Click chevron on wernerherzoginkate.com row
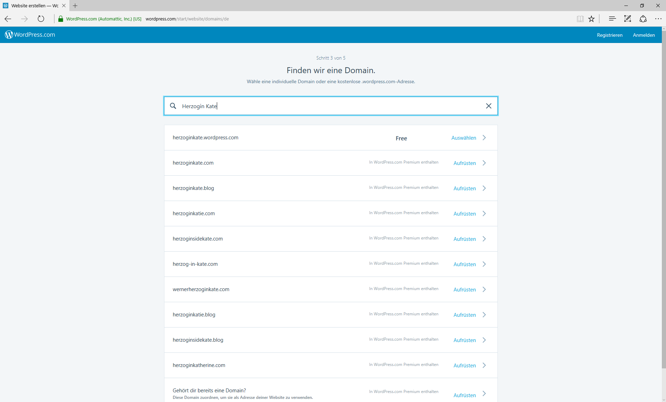The height and width of the screenshot is (402, 666). point(484,289)
